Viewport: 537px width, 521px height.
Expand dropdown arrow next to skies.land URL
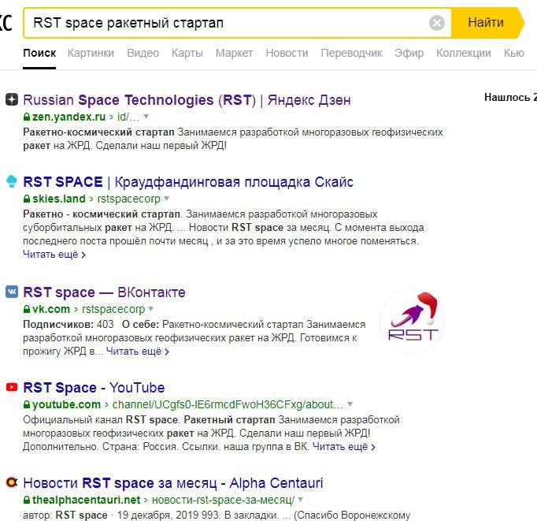point(166,199)
